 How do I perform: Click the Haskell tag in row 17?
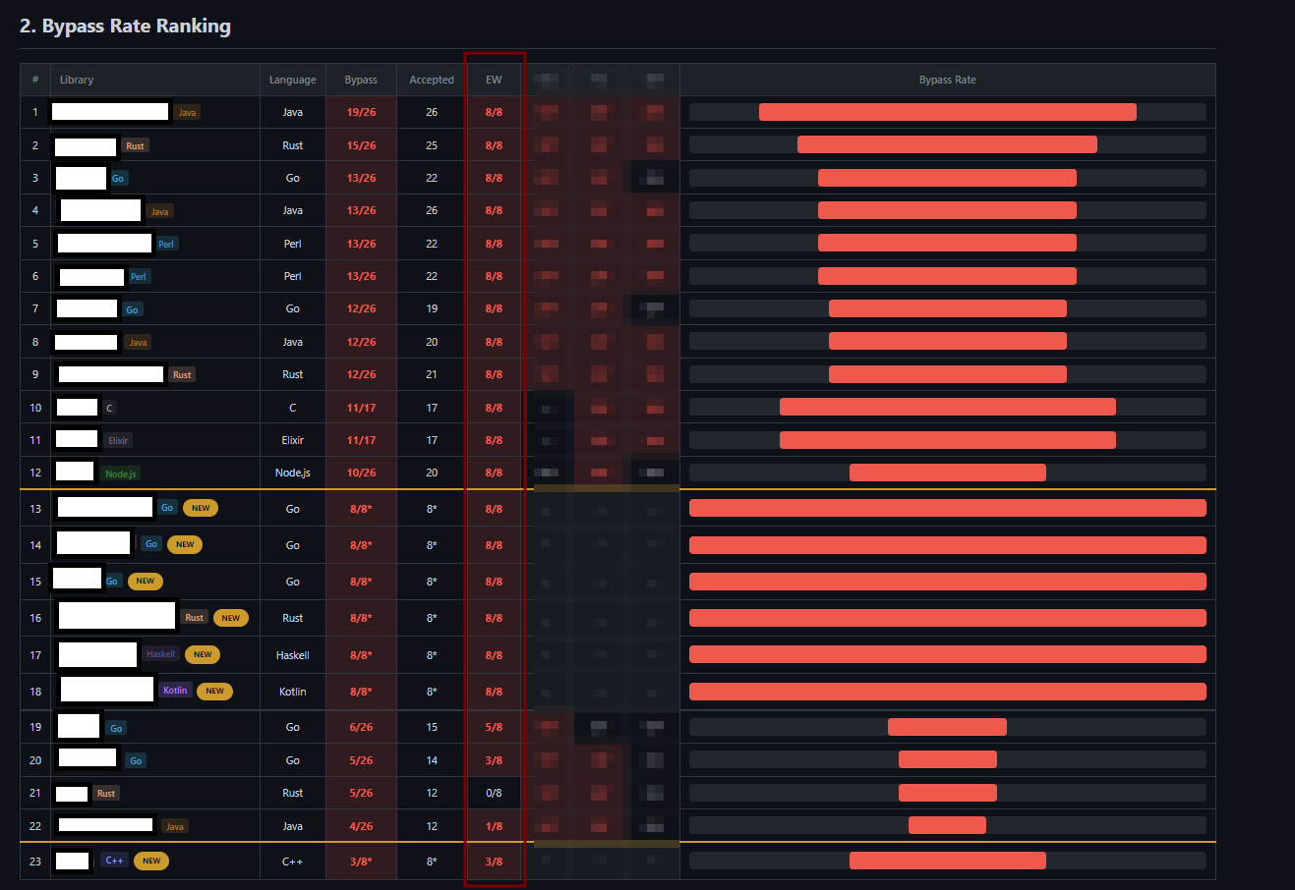tap(160, 654)
